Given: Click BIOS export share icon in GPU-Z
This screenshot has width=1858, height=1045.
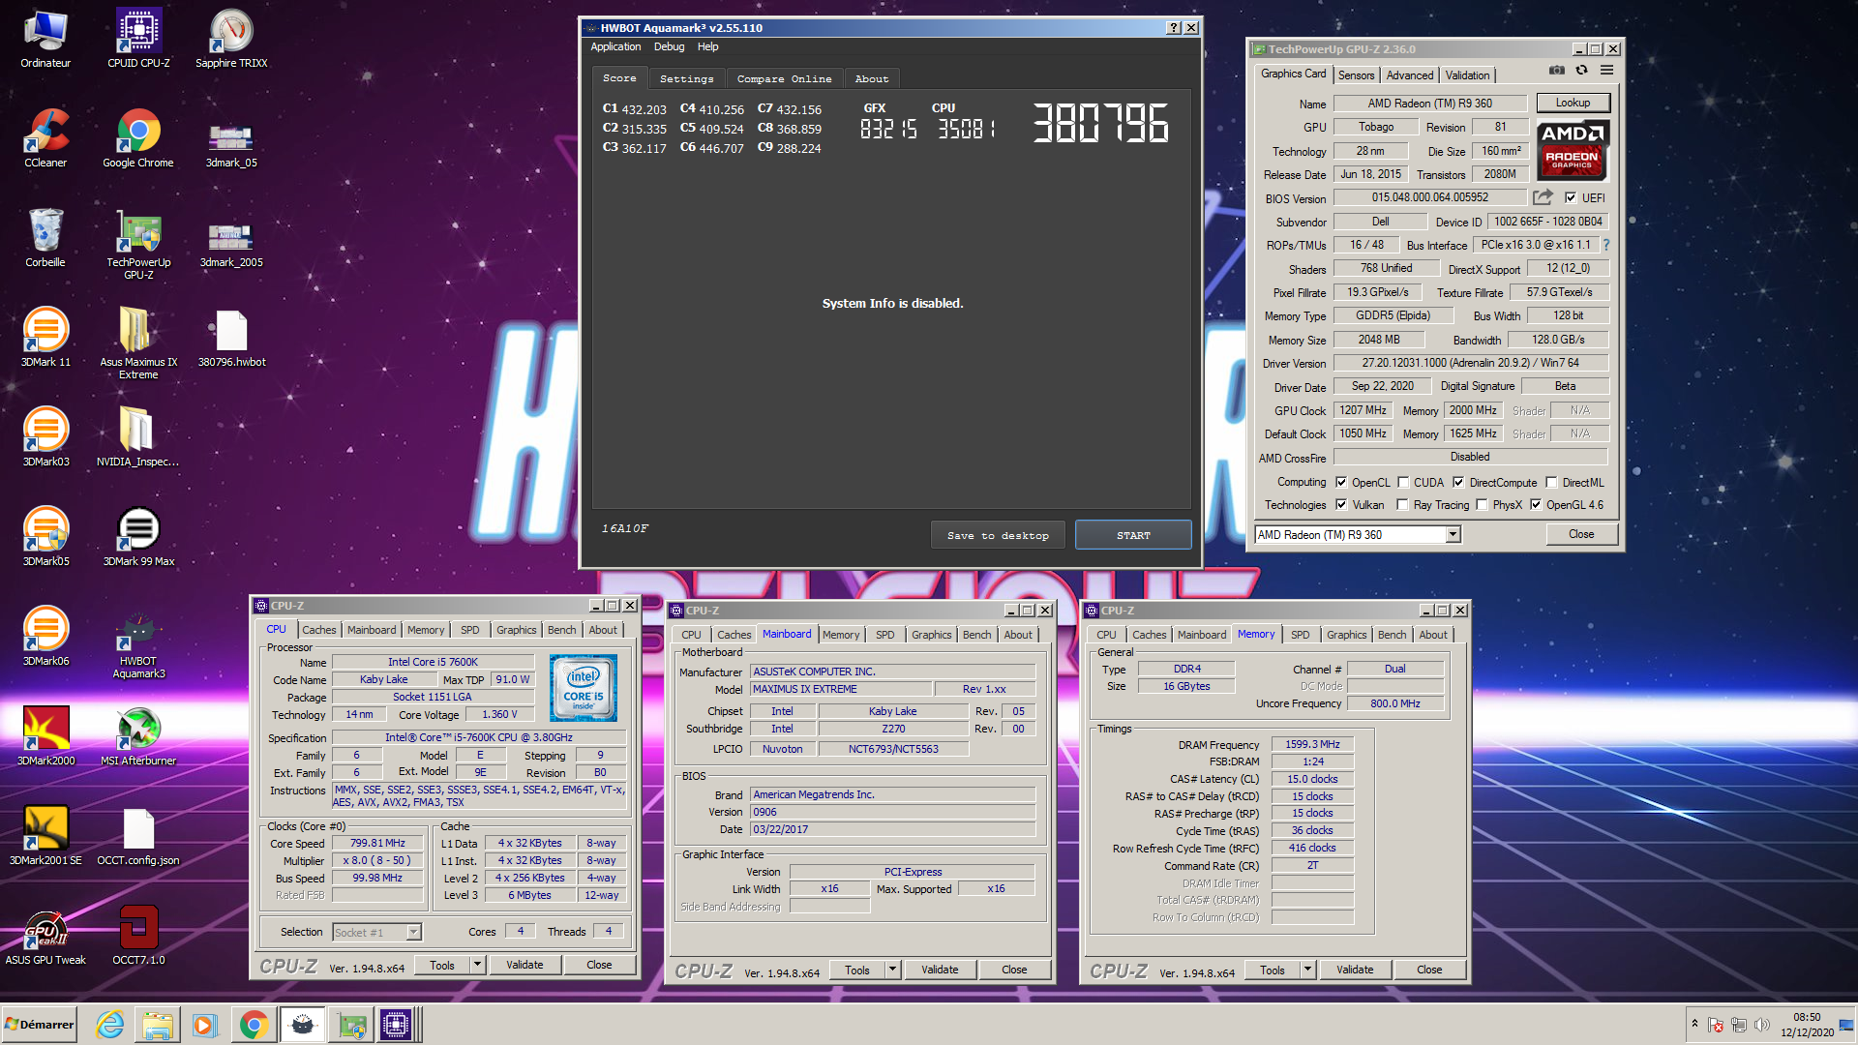Looking at the screenshot, I should point(1543,197).
